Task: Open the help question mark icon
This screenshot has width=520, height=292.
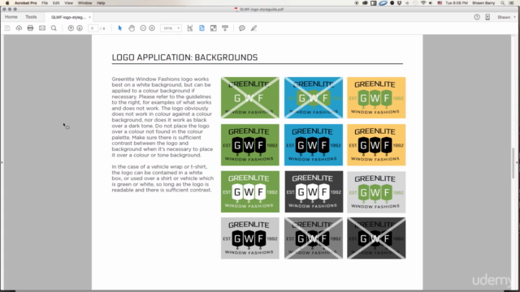Action: 477,17
